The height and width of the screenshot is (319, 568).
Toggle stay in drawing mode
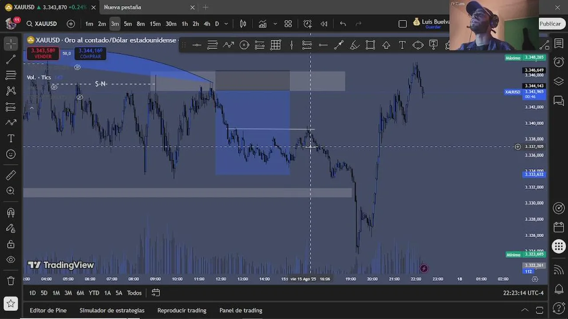pyautogui.click(x=11, y=229)
